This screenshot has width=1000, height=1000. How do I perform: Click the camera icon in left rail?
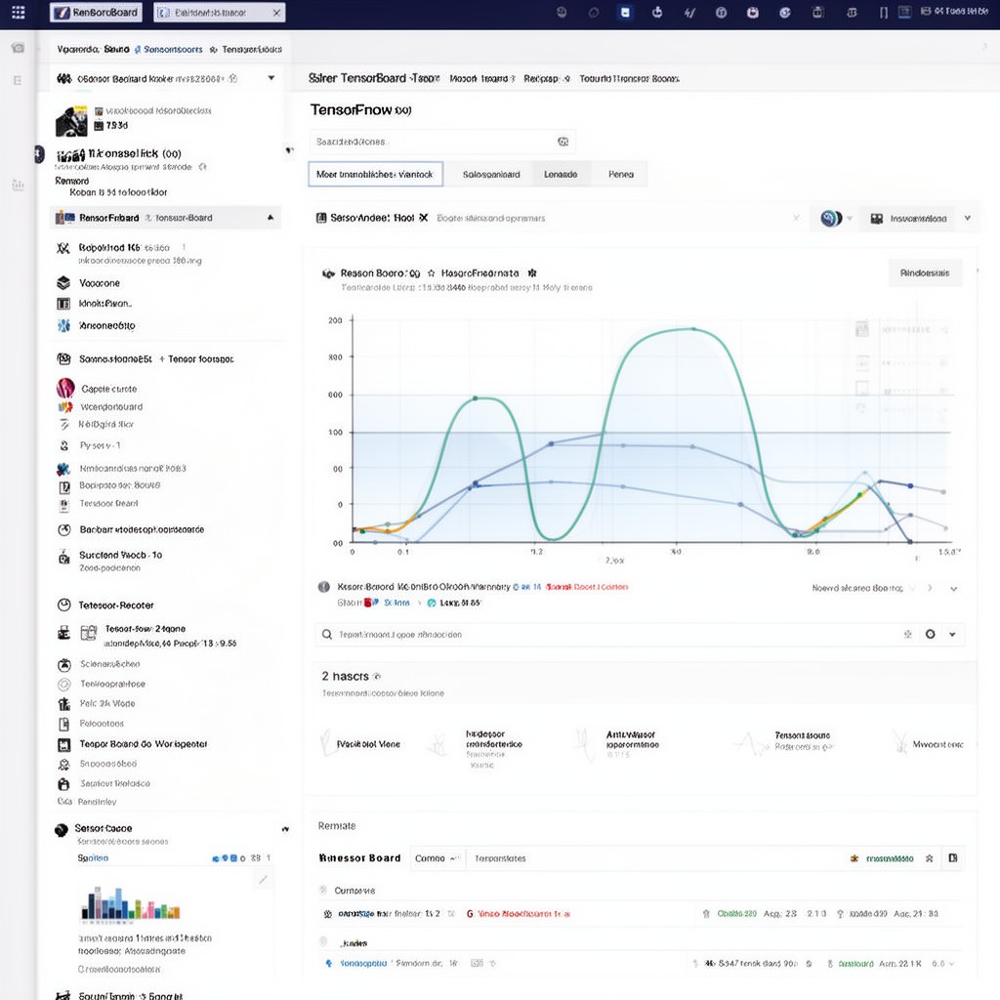point(18,48)
